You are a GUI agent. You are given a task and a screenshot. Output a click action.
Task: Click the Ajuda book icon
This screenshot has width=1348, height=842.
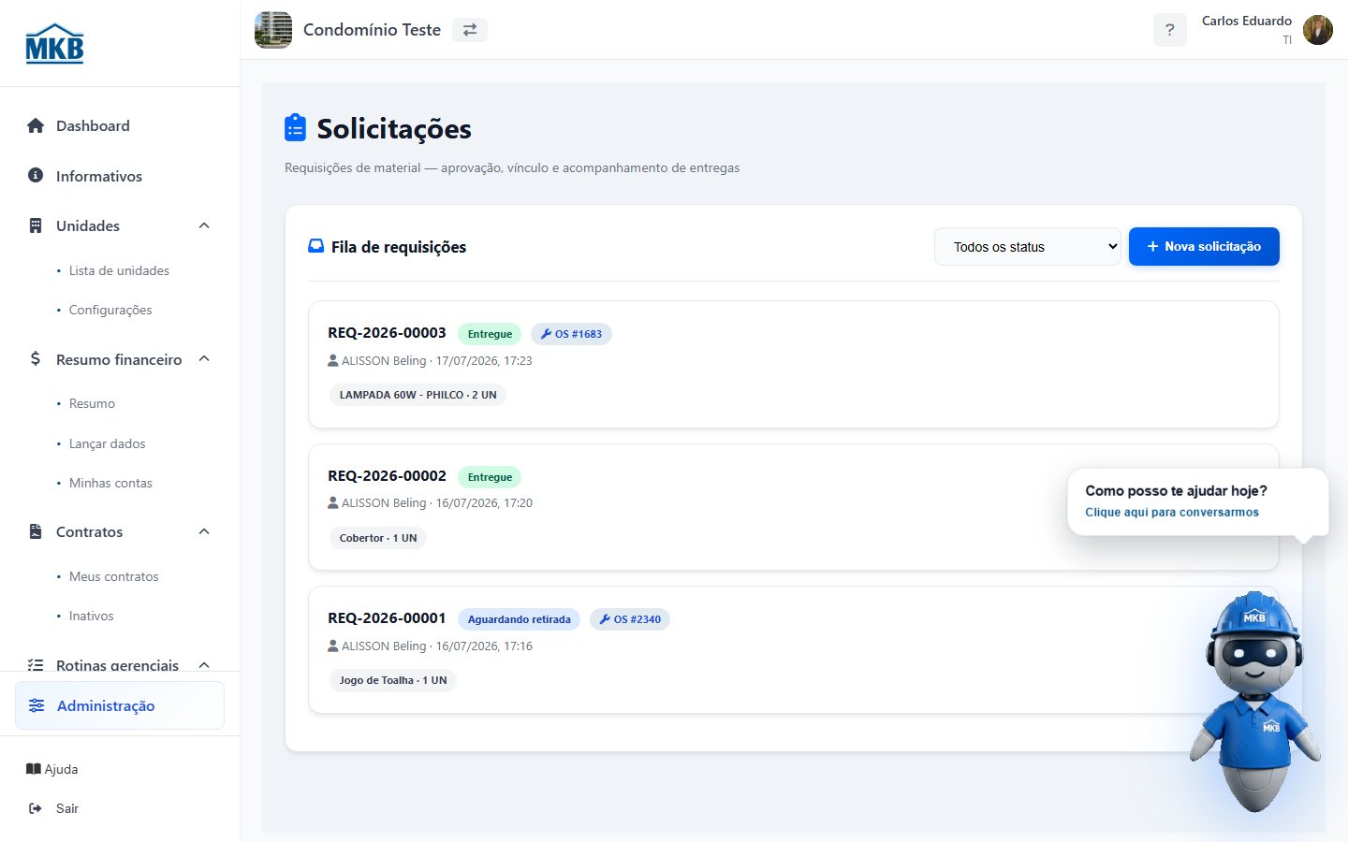(x=34, y=769)
